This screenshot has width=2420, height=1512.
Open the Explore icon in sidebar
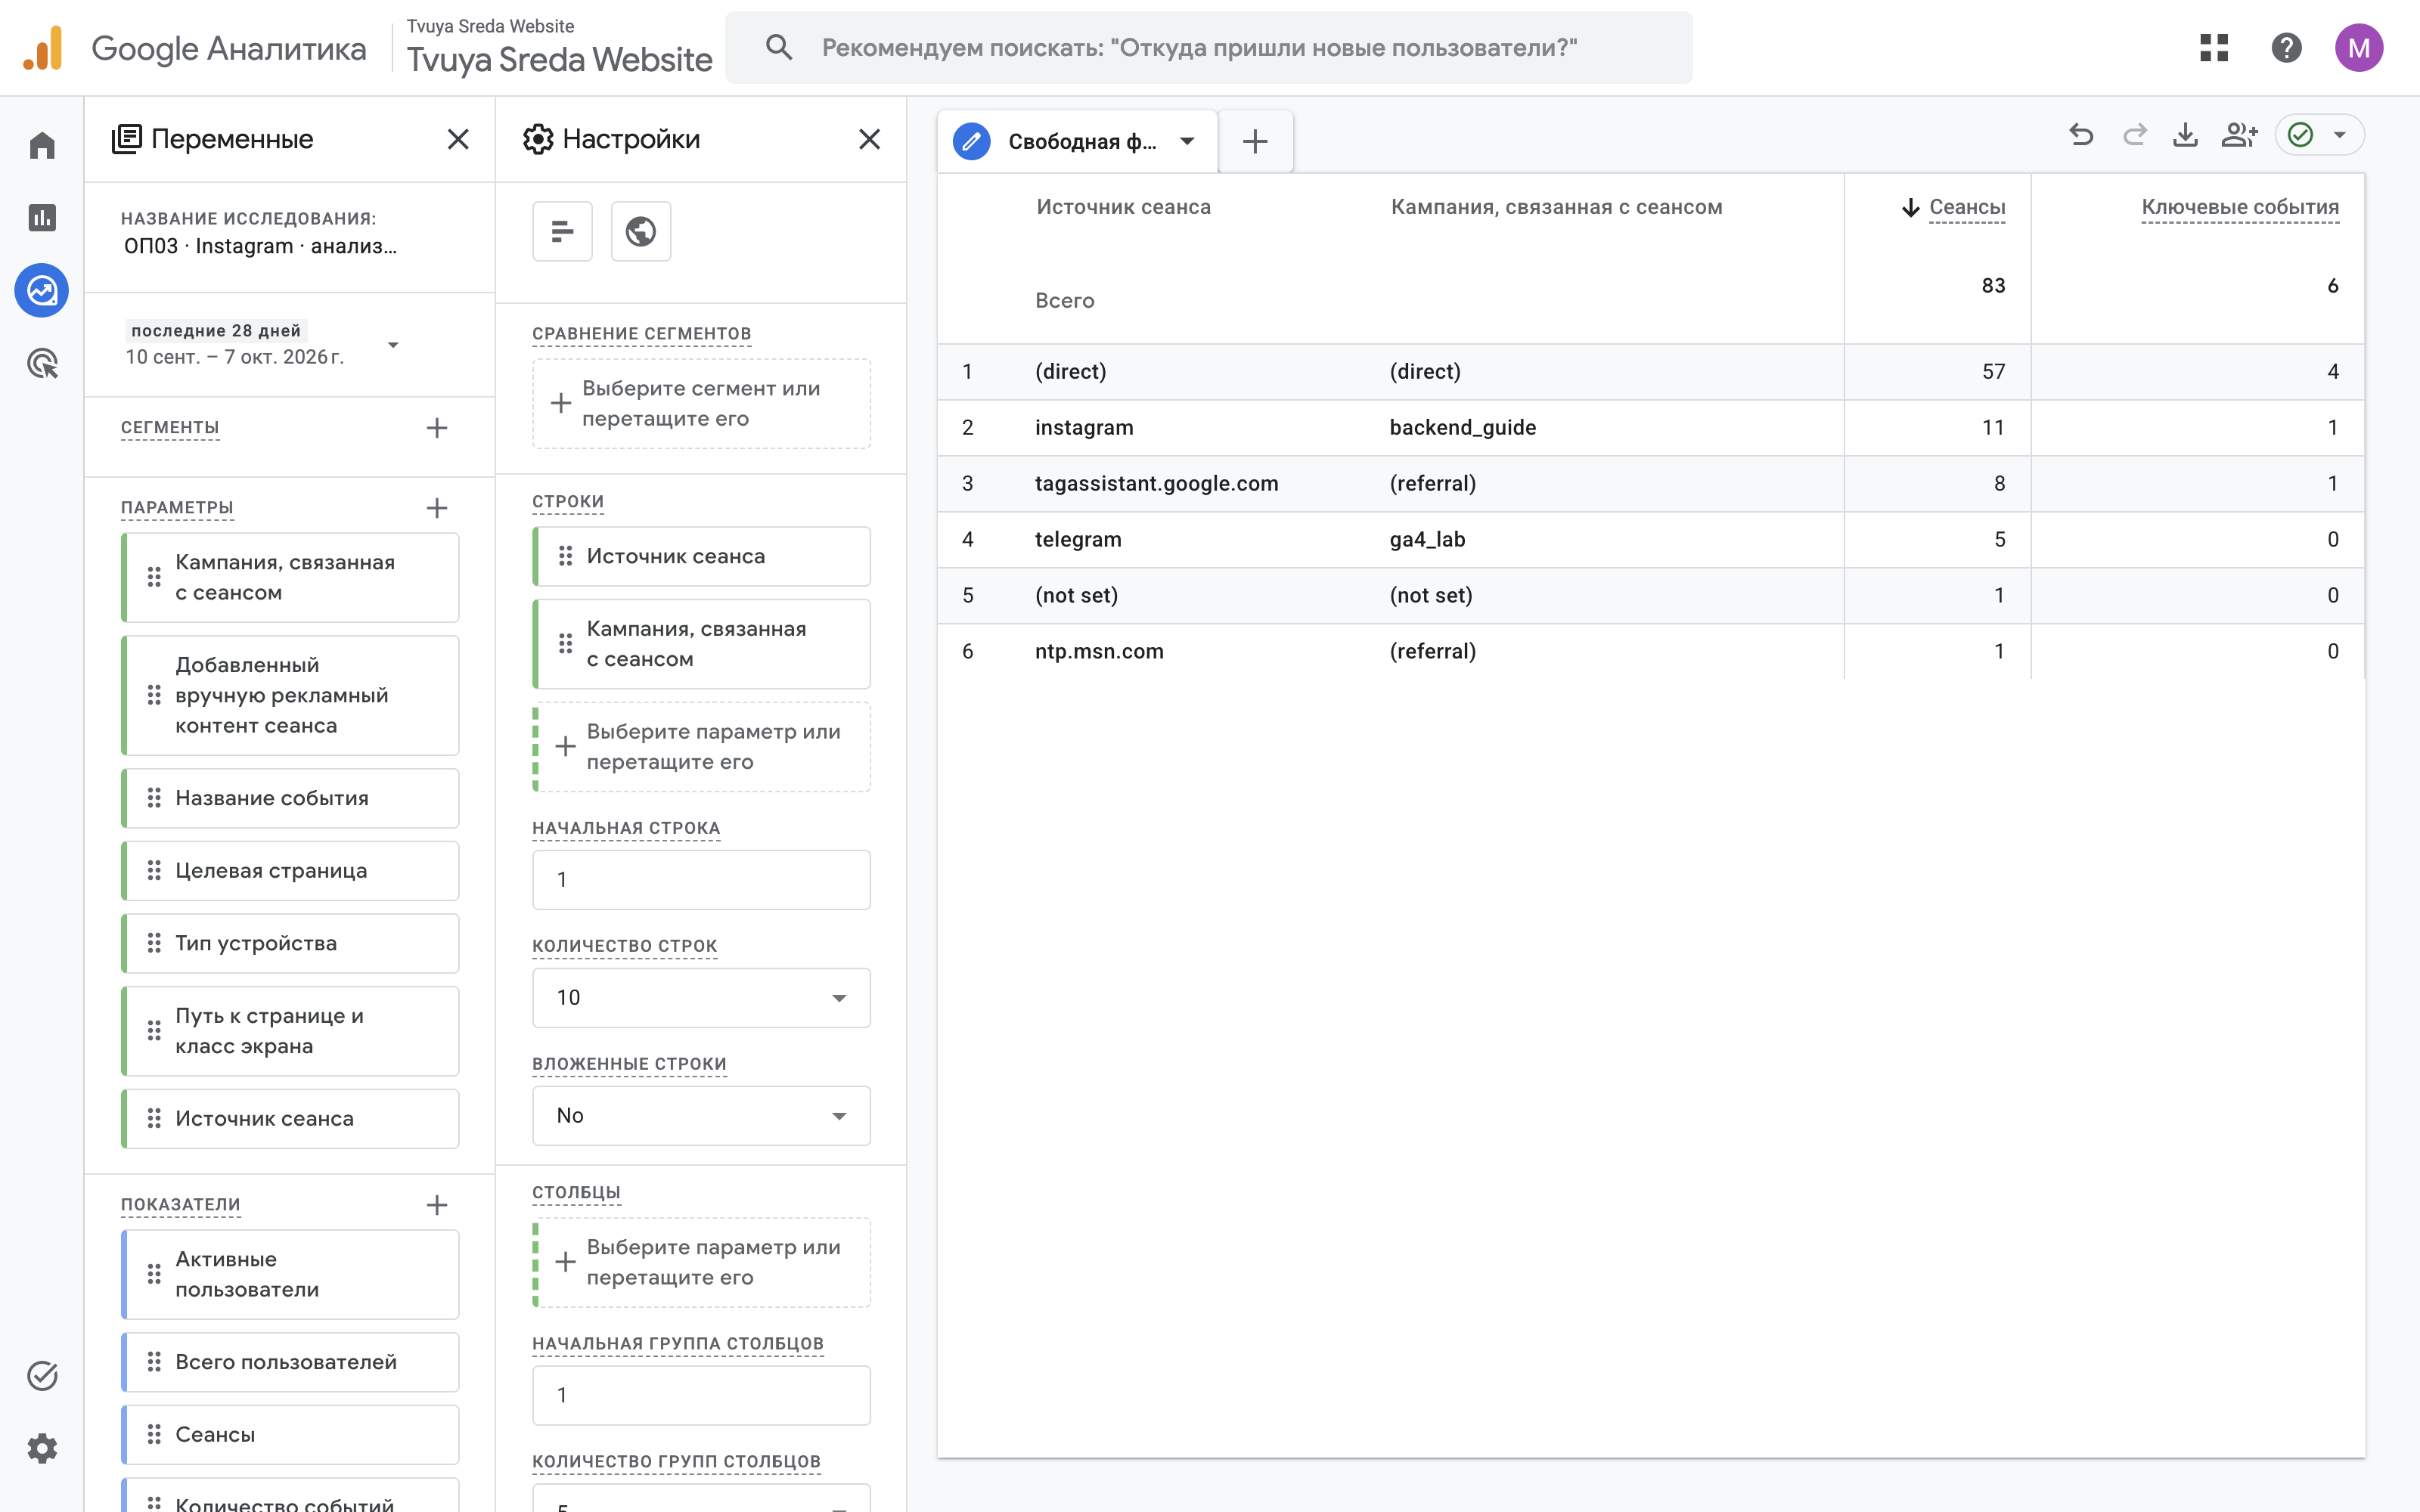(x=42, y=291)
